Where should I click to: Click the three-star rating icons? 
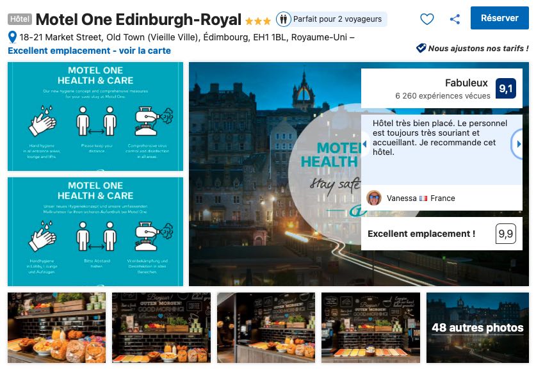coord(257,21)
